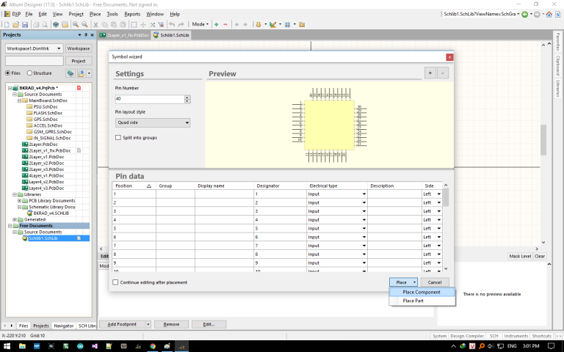The height and width of the screenshot is (352, 564).
Task: Open Electrical type dropdown for pin 1
Action: point(364,194)
